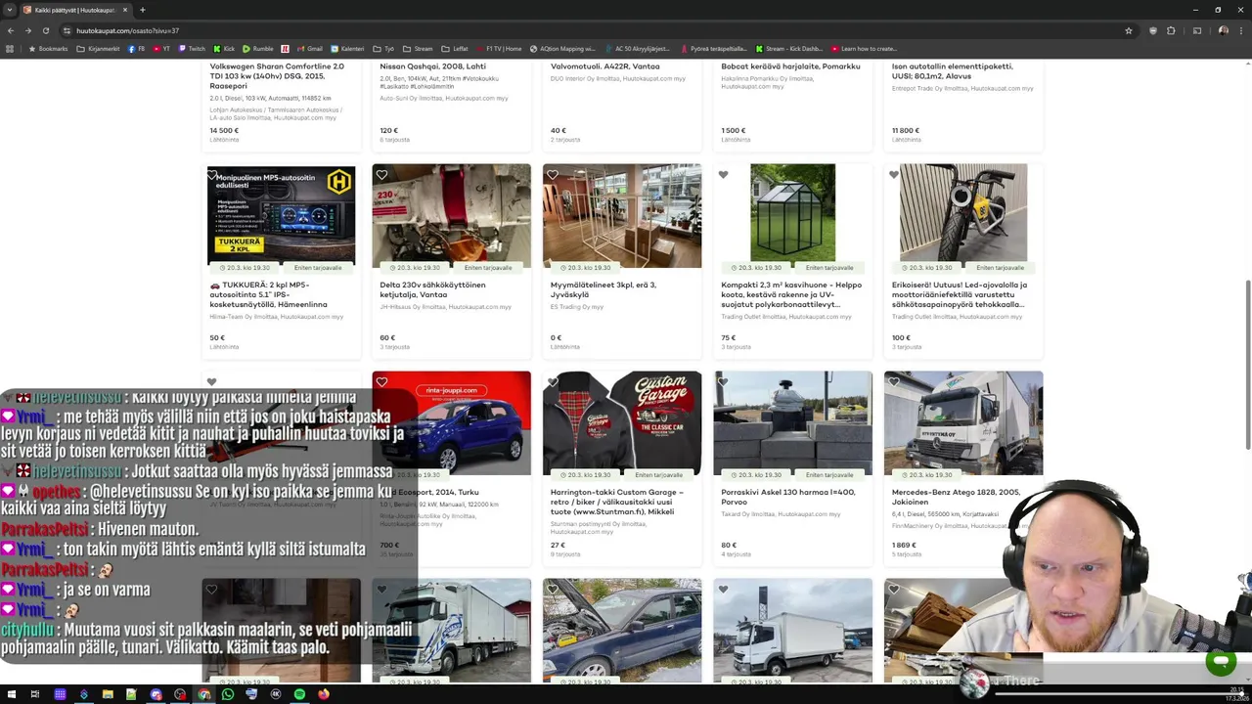The image size is (1252, 704).
Task: Open the Bookmarks star folder
Action: 48,48
